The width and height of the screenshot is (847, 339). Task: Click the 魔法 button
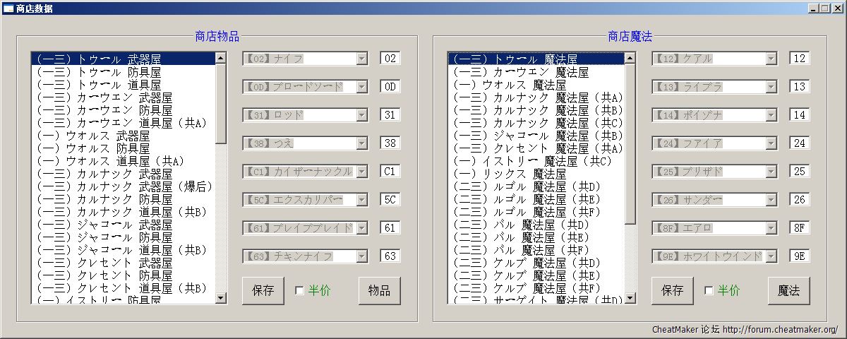788,290
